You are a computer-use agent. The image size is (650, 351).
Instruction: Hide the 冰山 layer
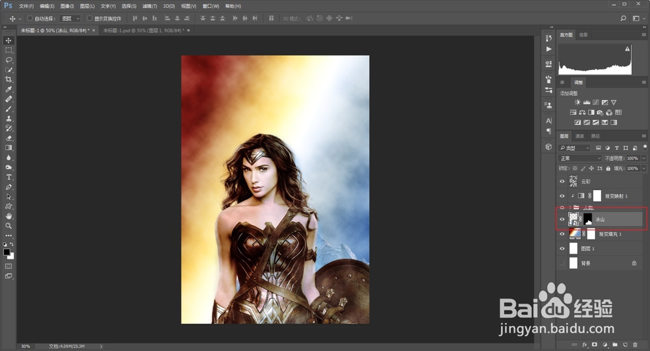pos(562,219)
